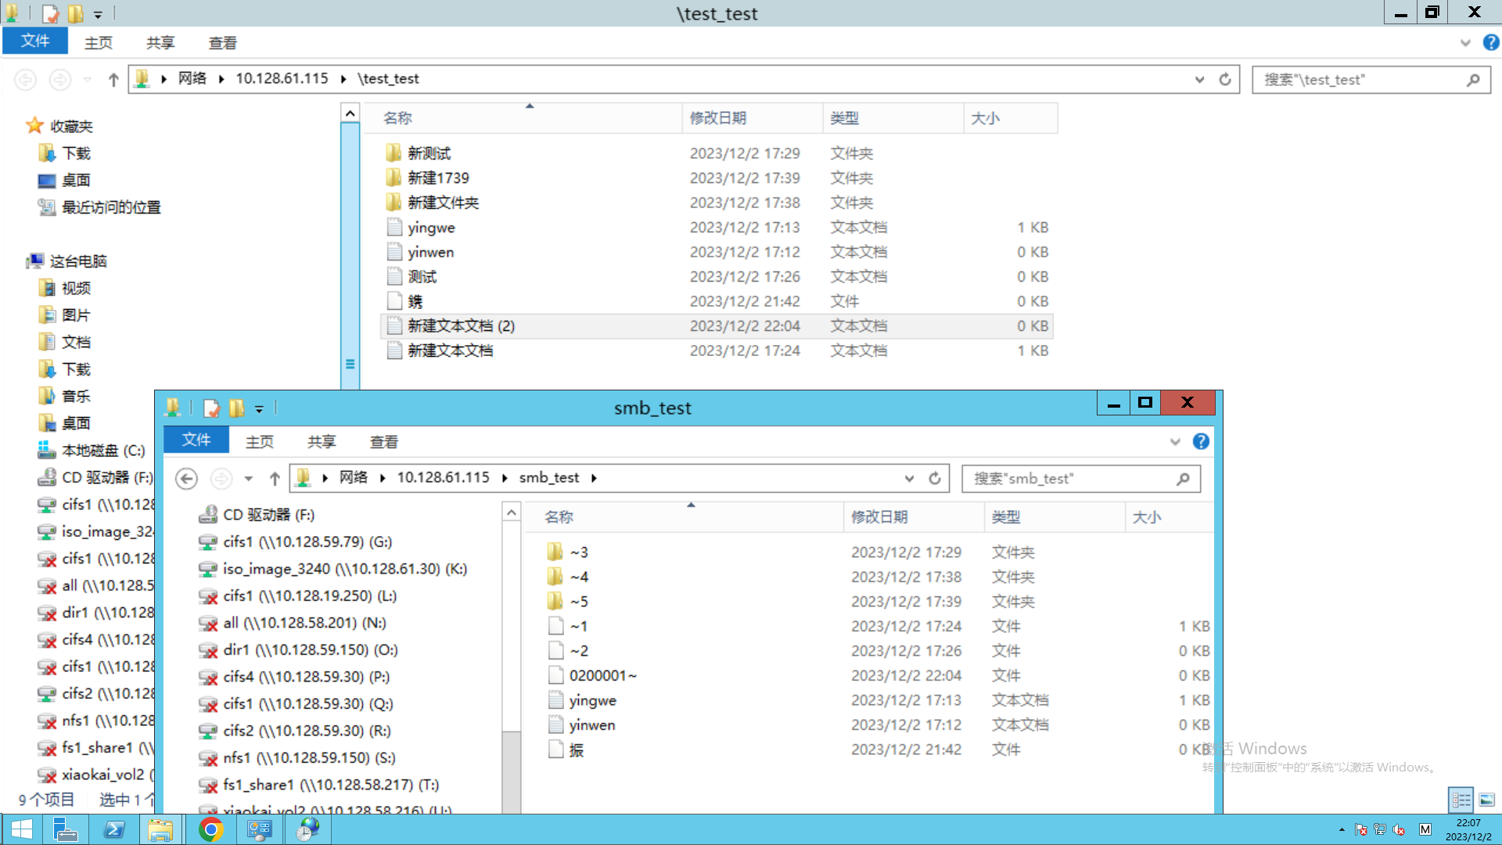Select the 0200001~ file in smb_test
The image size is (1502, 845).
602,675
